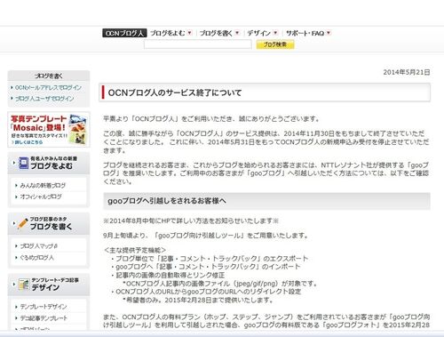Click the OCNブログ人 logo
Viewport: 444px width, 337px height.
[124, 33]
